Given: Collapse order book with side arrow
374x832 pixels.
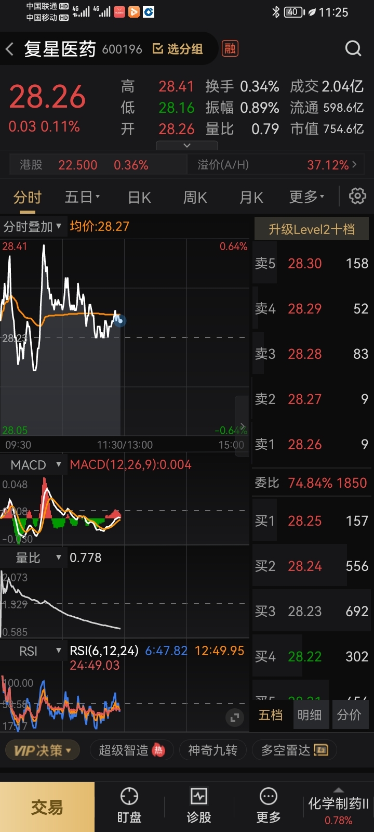Looking at the screenshot, I should tap(242, 426).
